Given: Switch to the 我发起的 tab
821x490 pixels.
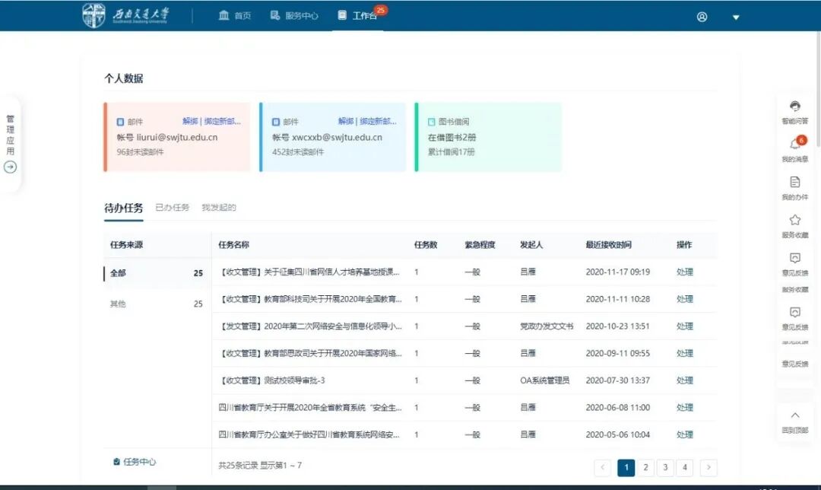Looking at the screenshot, I should (219, 208).
